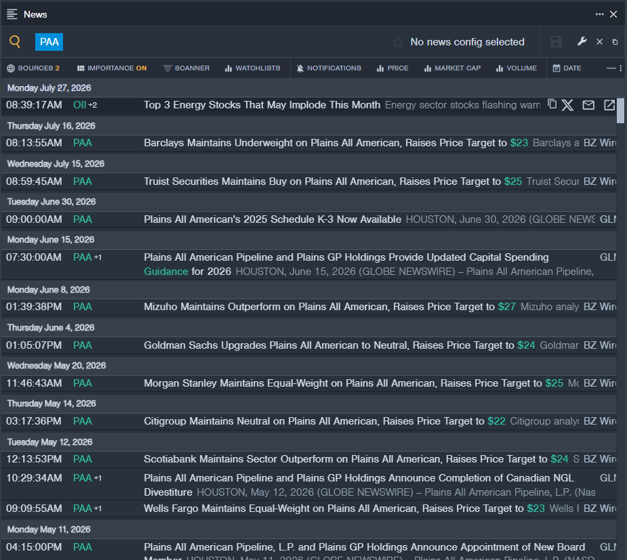627x560 pixels.
Task: Click PAA ticker at 08:59:45AM
Action: (x=83, y=181)
